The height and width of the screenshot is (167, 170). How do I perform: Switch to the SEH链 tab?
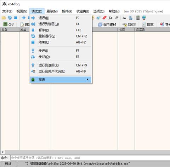click(129, 24)
